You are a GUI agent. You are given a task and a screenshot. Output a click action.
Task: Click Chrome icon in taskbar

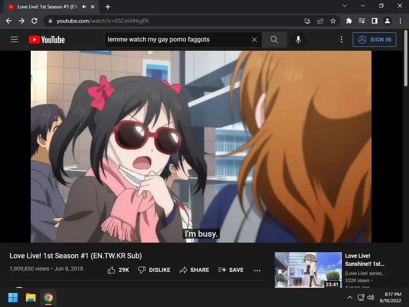(48, 297)
